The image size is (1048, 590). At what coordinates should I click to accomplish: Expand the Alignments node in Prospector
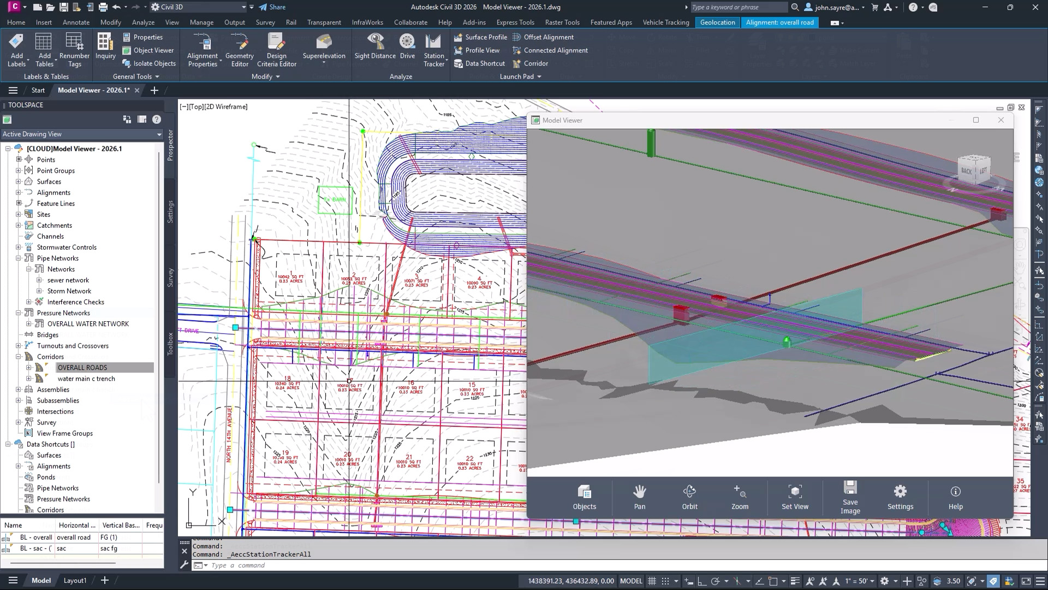click(x=19, y=192)
